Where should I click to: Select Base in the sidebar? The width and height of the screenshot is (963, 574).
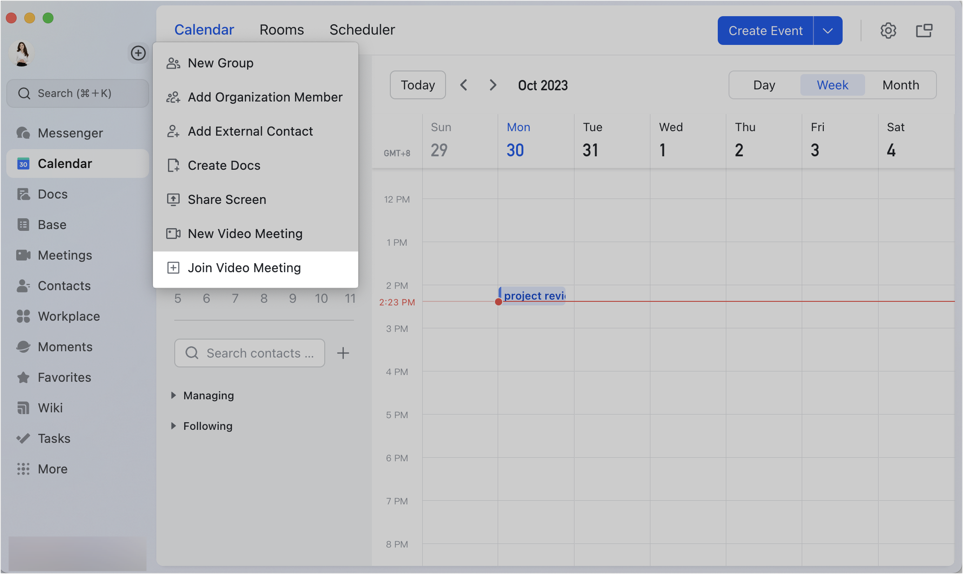(52, 224)
